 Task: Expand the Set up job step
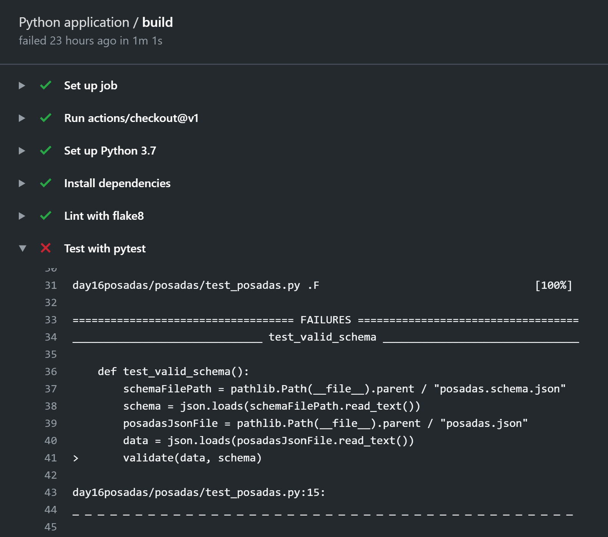click(22, 85)
